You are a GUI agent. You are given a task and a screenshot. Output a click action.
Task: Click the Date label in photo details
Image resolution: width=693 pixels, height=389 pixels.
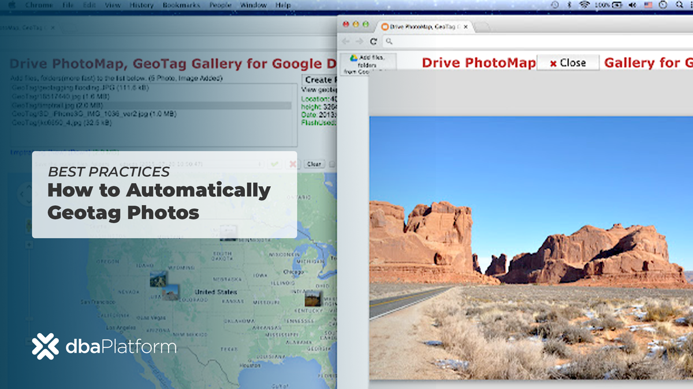(310, 115)
